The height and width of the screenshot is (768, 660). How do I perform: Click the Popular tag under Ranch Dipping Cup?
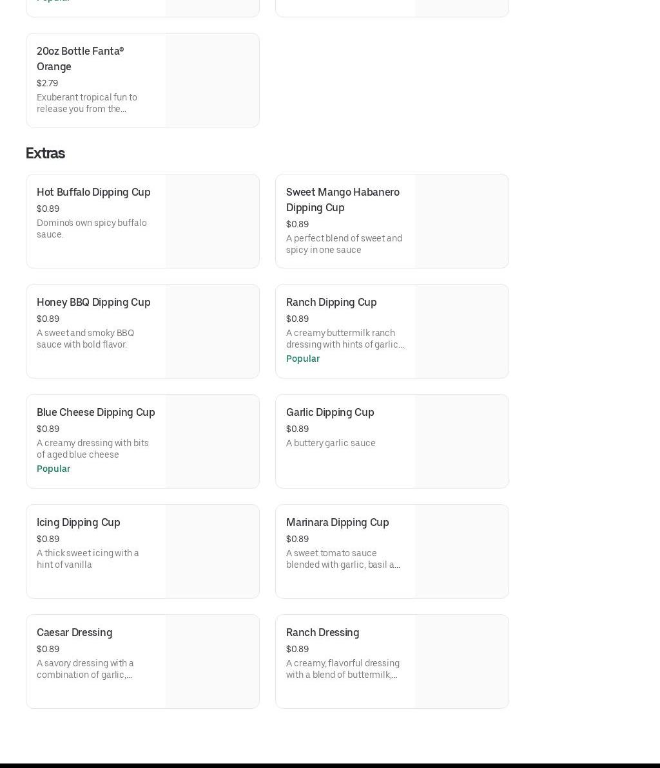[302, 359]
